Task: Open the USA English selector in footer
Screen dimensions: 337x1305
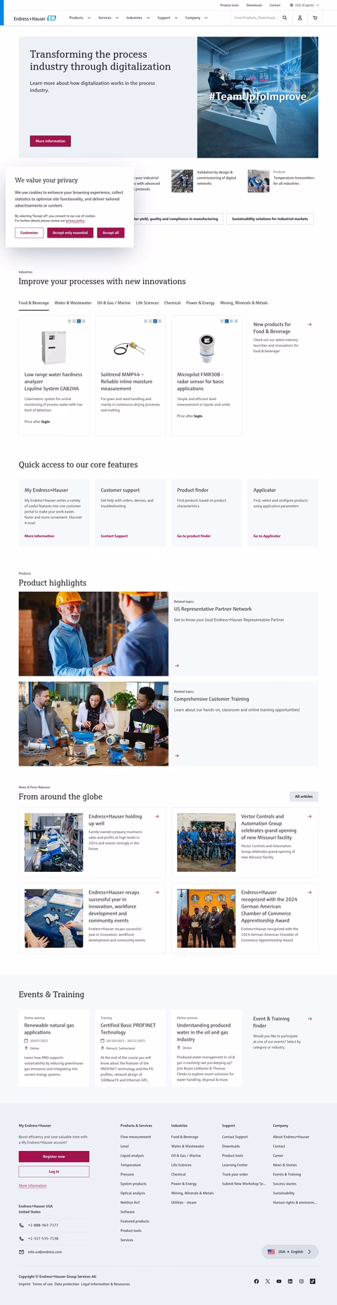Action: 290,1252
